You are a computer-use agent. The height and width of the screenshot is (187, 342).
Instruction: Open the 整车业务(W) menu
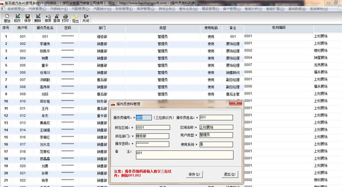[x=188, y=9]
